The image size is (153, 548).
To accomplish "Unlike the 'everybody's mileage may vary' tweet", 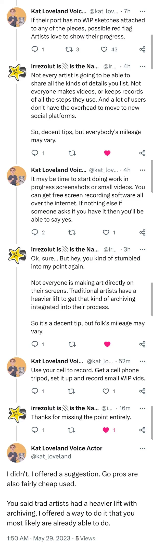I will click(107, 153).
